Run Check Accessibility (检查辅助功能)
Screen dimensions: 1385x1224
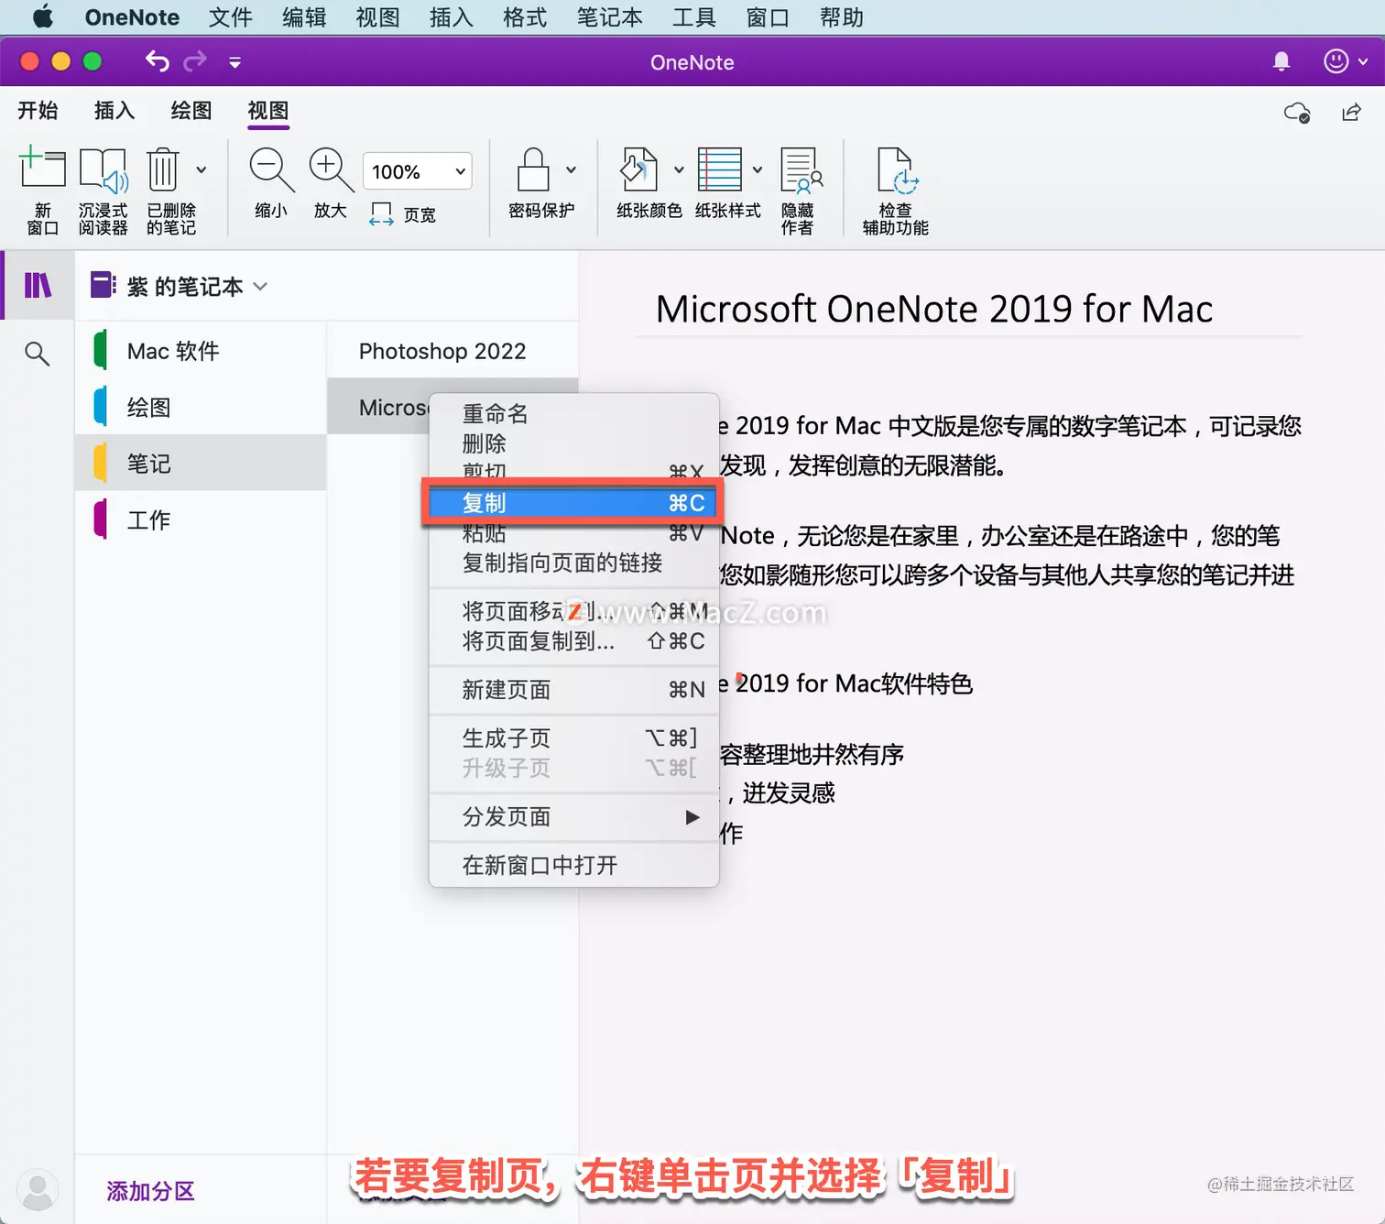pos(896,190)
